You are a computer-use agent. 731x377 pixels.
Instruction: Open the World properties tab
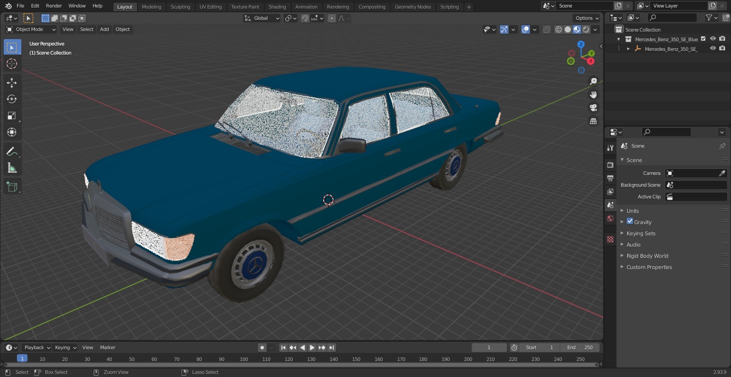click(x=610, y=218)
